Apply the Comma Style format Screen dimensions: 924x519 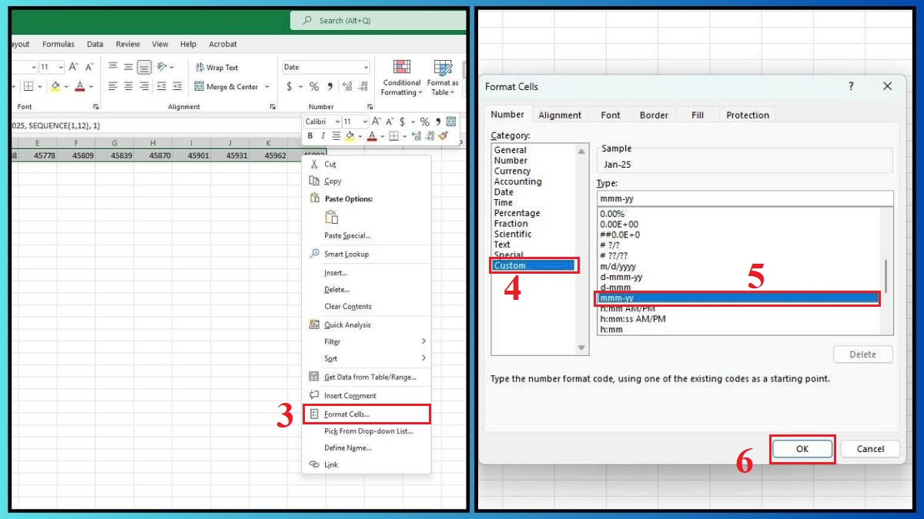(x=330, y=86)
